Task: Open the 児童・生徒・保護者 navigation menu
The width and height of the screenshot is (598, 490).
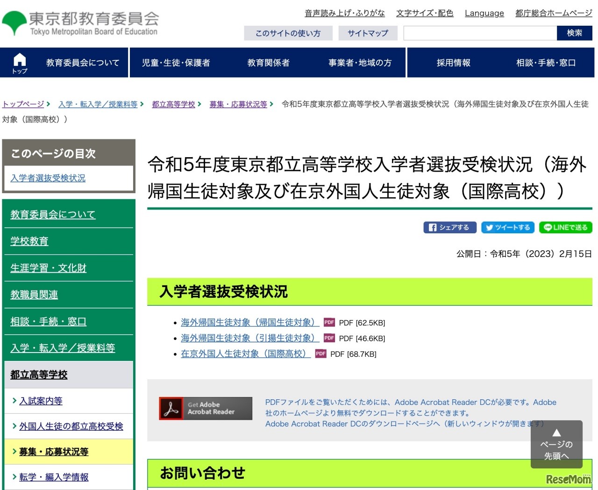Action: (x=176, y=62)
